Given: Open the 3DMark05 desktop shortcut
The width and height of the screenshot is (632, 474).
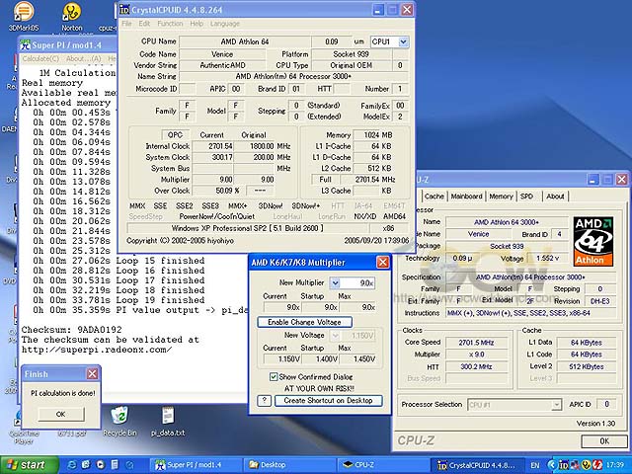Looking at the screenshot, I should (x=24, y=16).
